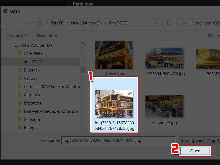Go forward with the right arrow button
This screenshot has width=220, height=165.
18,23
